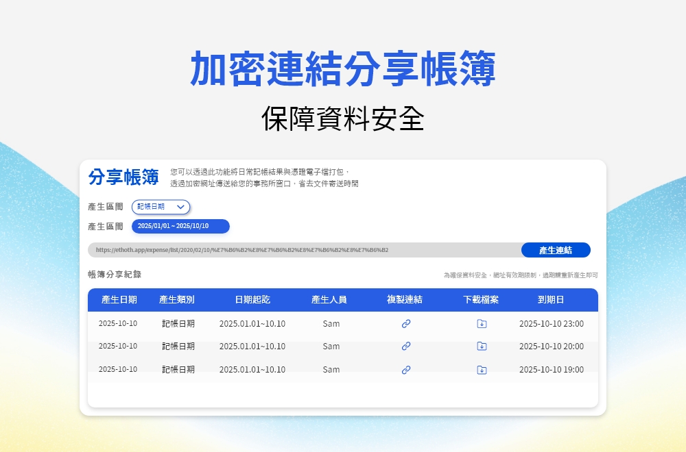Copy the link for the first record
Image resolution: width=686 pixels, height=452 pixels.
(x=405, y=323)
